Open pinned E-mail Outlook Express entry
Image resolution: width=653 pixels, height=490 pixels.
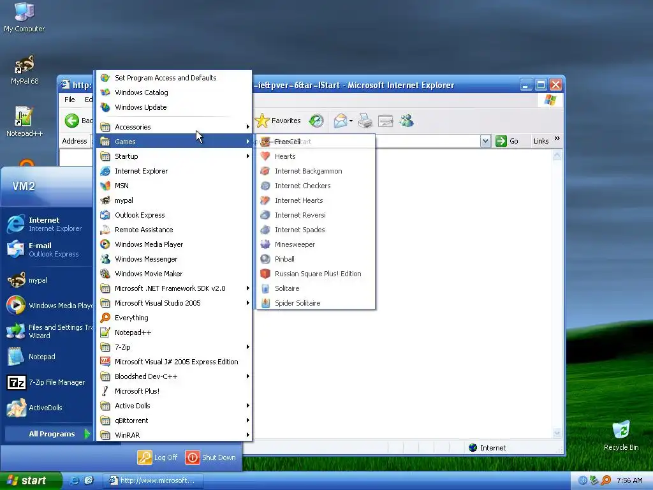coord(48,249)
